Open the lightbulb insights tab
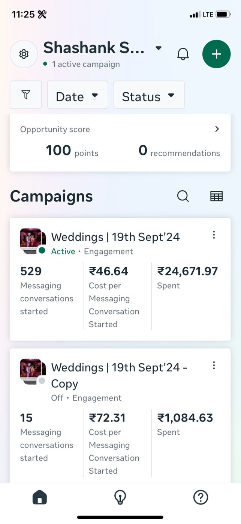Image resolution: width=241 pixels, height=524 pixels. pos(120,498)
